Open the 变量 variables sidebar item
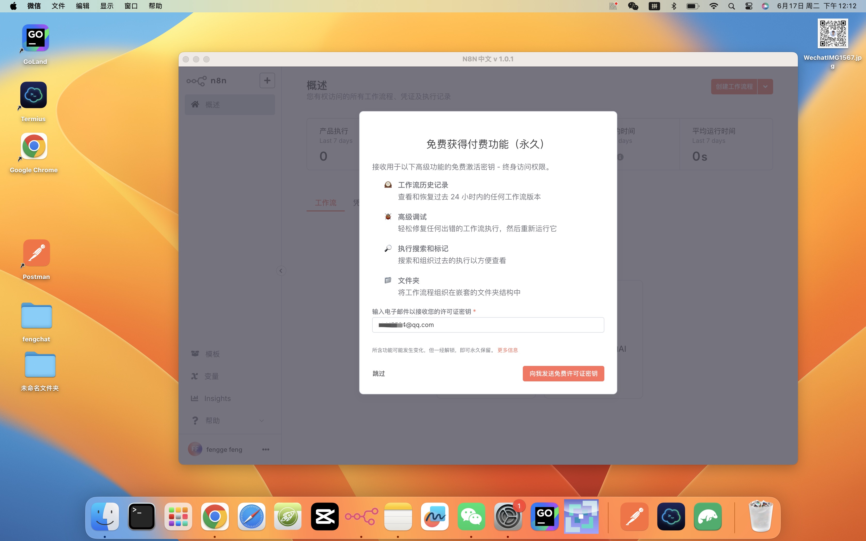Viewport: 866px width, 541px height. pos(230,376)
